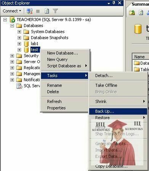The height and width of the screenshot is (171, 149).
Task: Choose Properties from context menu
Action: click(x=65, y=108)
